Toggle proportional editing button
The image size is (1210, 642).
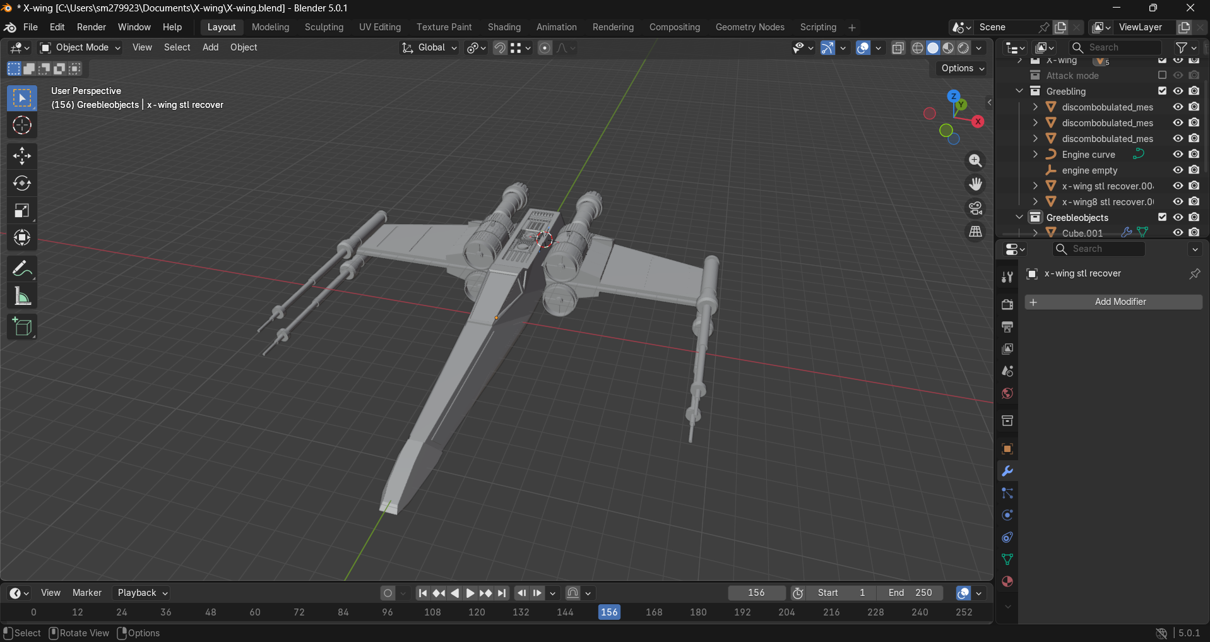click(x=545, y=48)
